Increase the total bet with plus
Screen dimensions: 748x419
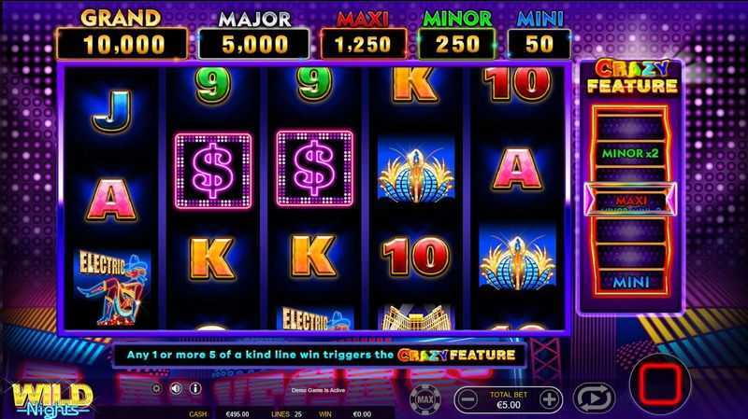(550, 399)
